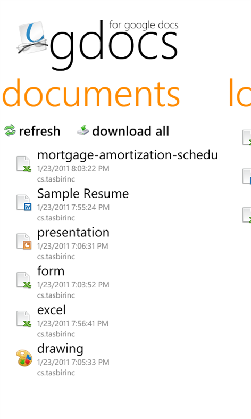Open the form document
The image size is (251, 419).
(51, 271)
